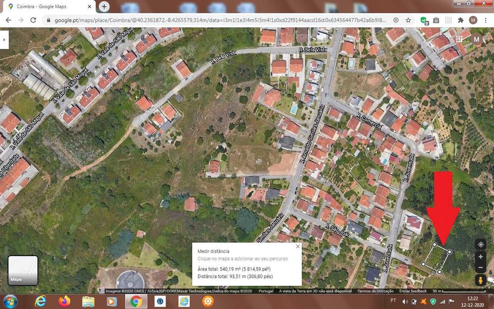Click the Área total 540,19 m² text
Viewport: 494px width, 309px height.
234,269
